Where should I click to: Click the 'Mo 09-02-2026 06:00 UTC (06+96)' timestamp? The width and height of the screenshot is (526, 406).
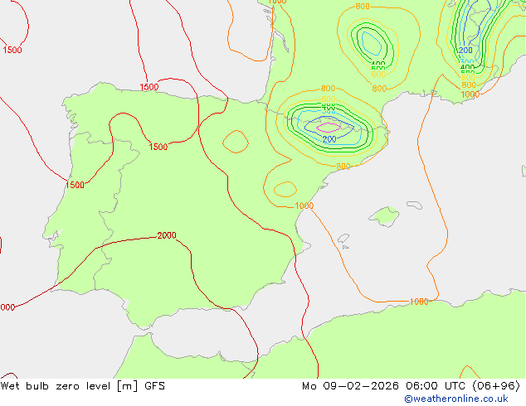(411, 386)
